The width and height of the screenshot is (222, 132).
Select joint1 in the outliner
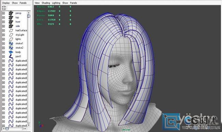point(18,56)
